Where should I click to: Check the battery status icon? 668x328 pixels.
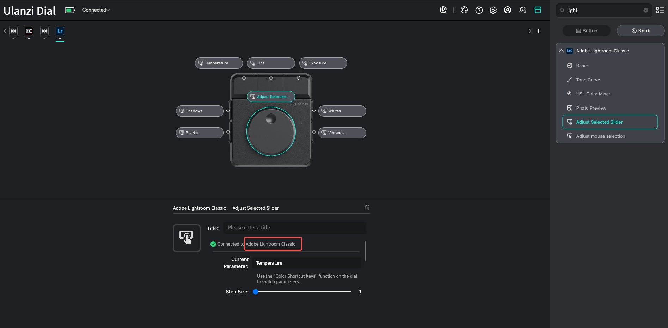(70, 10)
